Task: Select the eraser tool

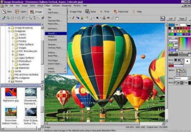Action: click(87, 18)
